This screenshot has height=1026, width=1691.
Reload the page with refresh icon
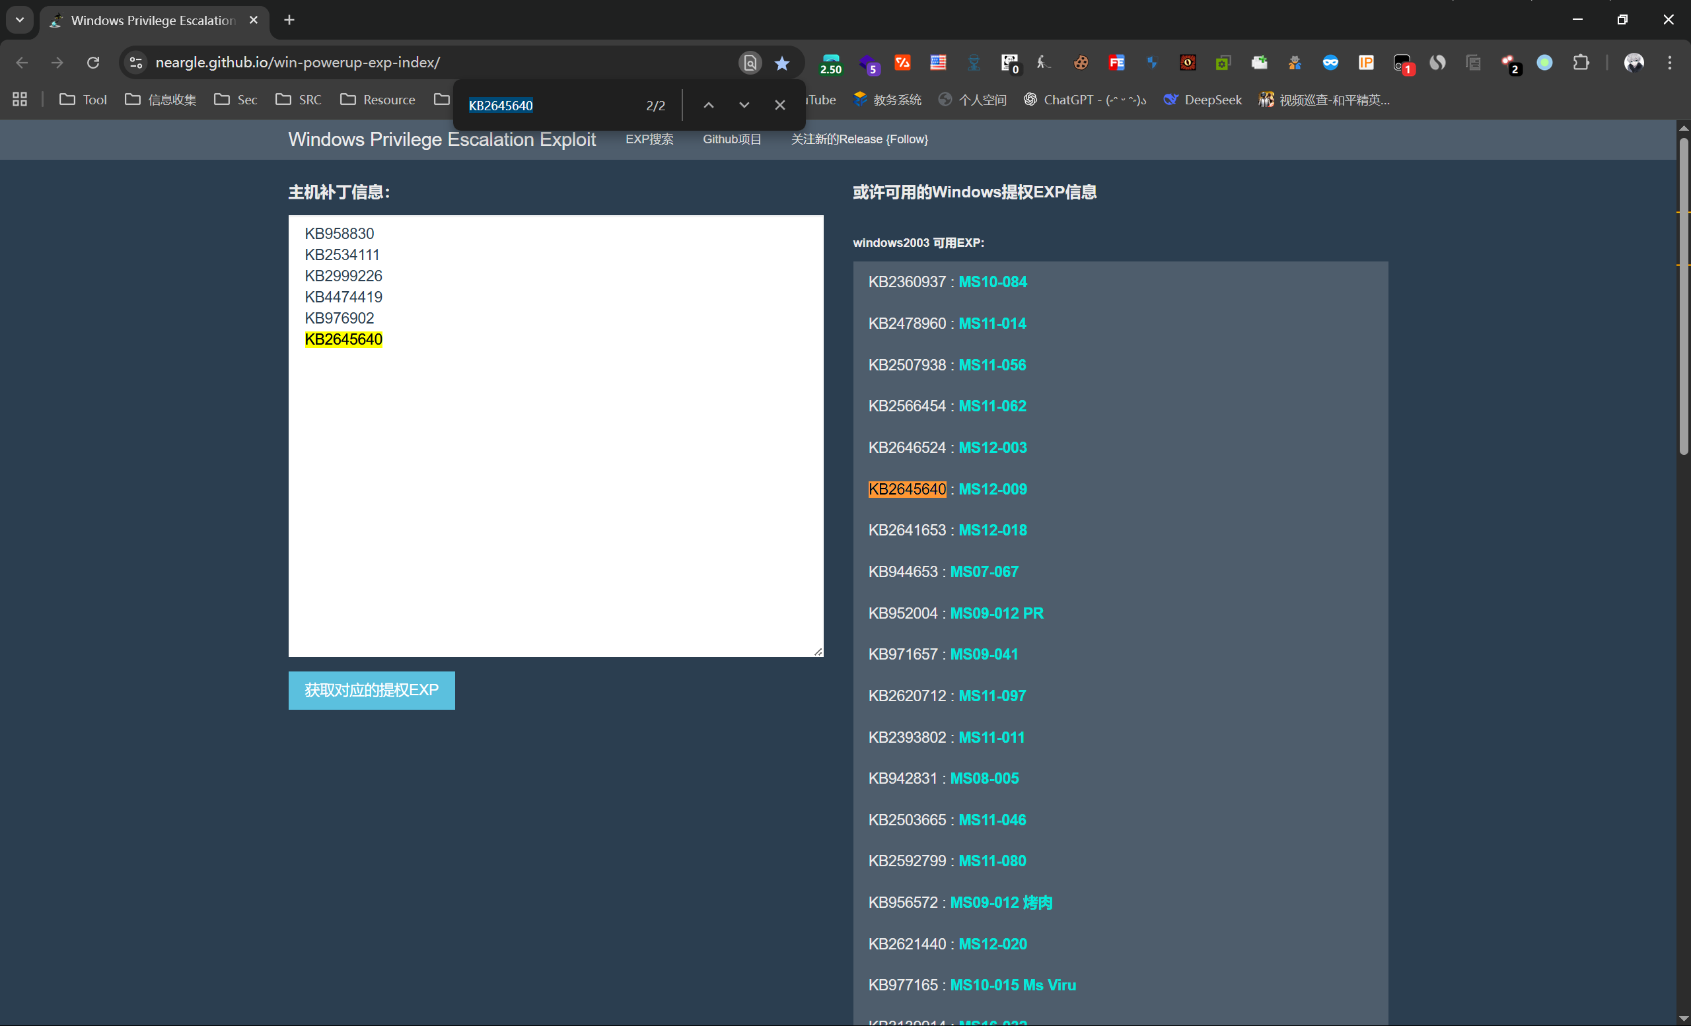point(93,63)
